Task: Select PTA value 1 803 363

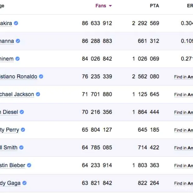Action: coord(146,165)
